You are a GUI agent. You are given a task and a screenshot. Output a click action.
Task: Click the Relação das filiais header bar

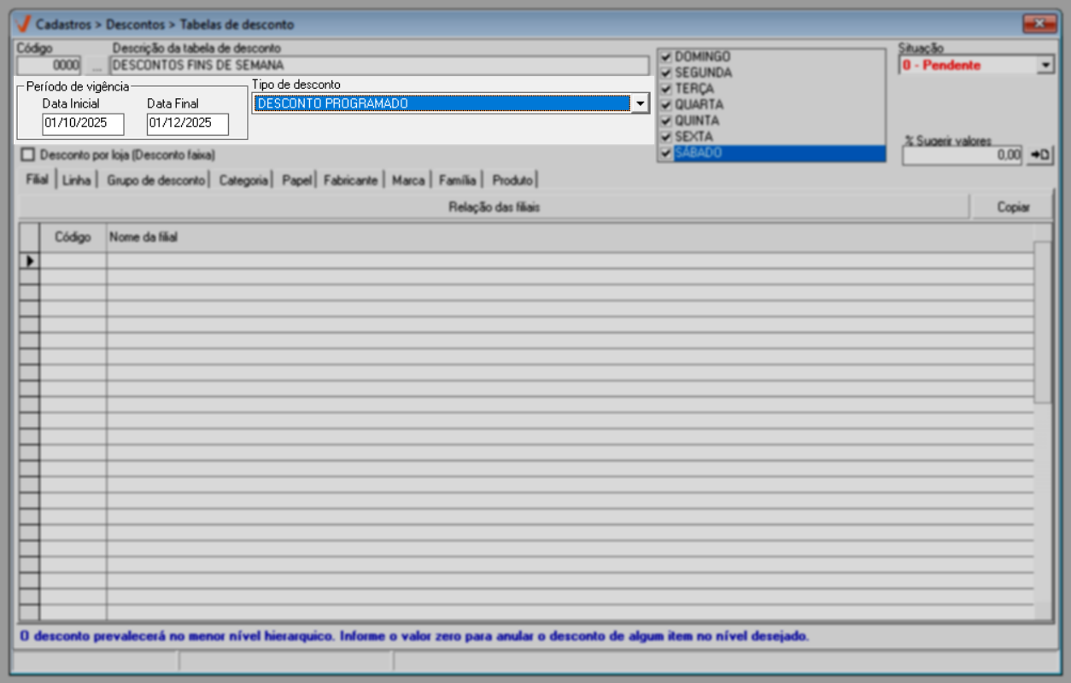click(495, 207)
